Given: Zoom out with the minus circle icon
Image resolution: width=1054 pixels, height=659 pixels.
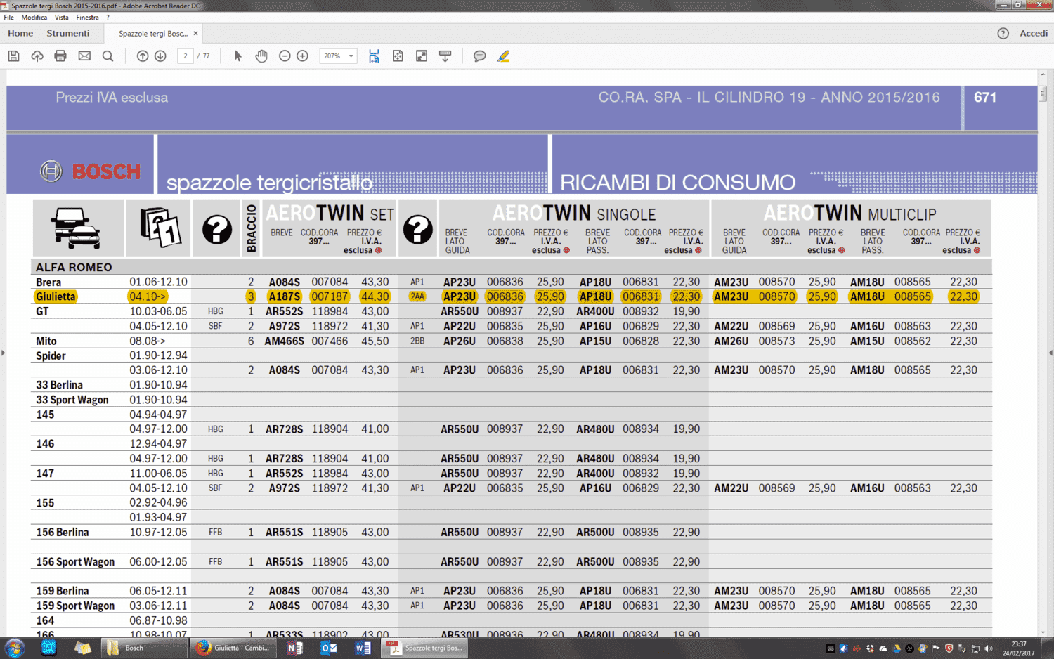Looking at the screenshot, I should 285,56.
